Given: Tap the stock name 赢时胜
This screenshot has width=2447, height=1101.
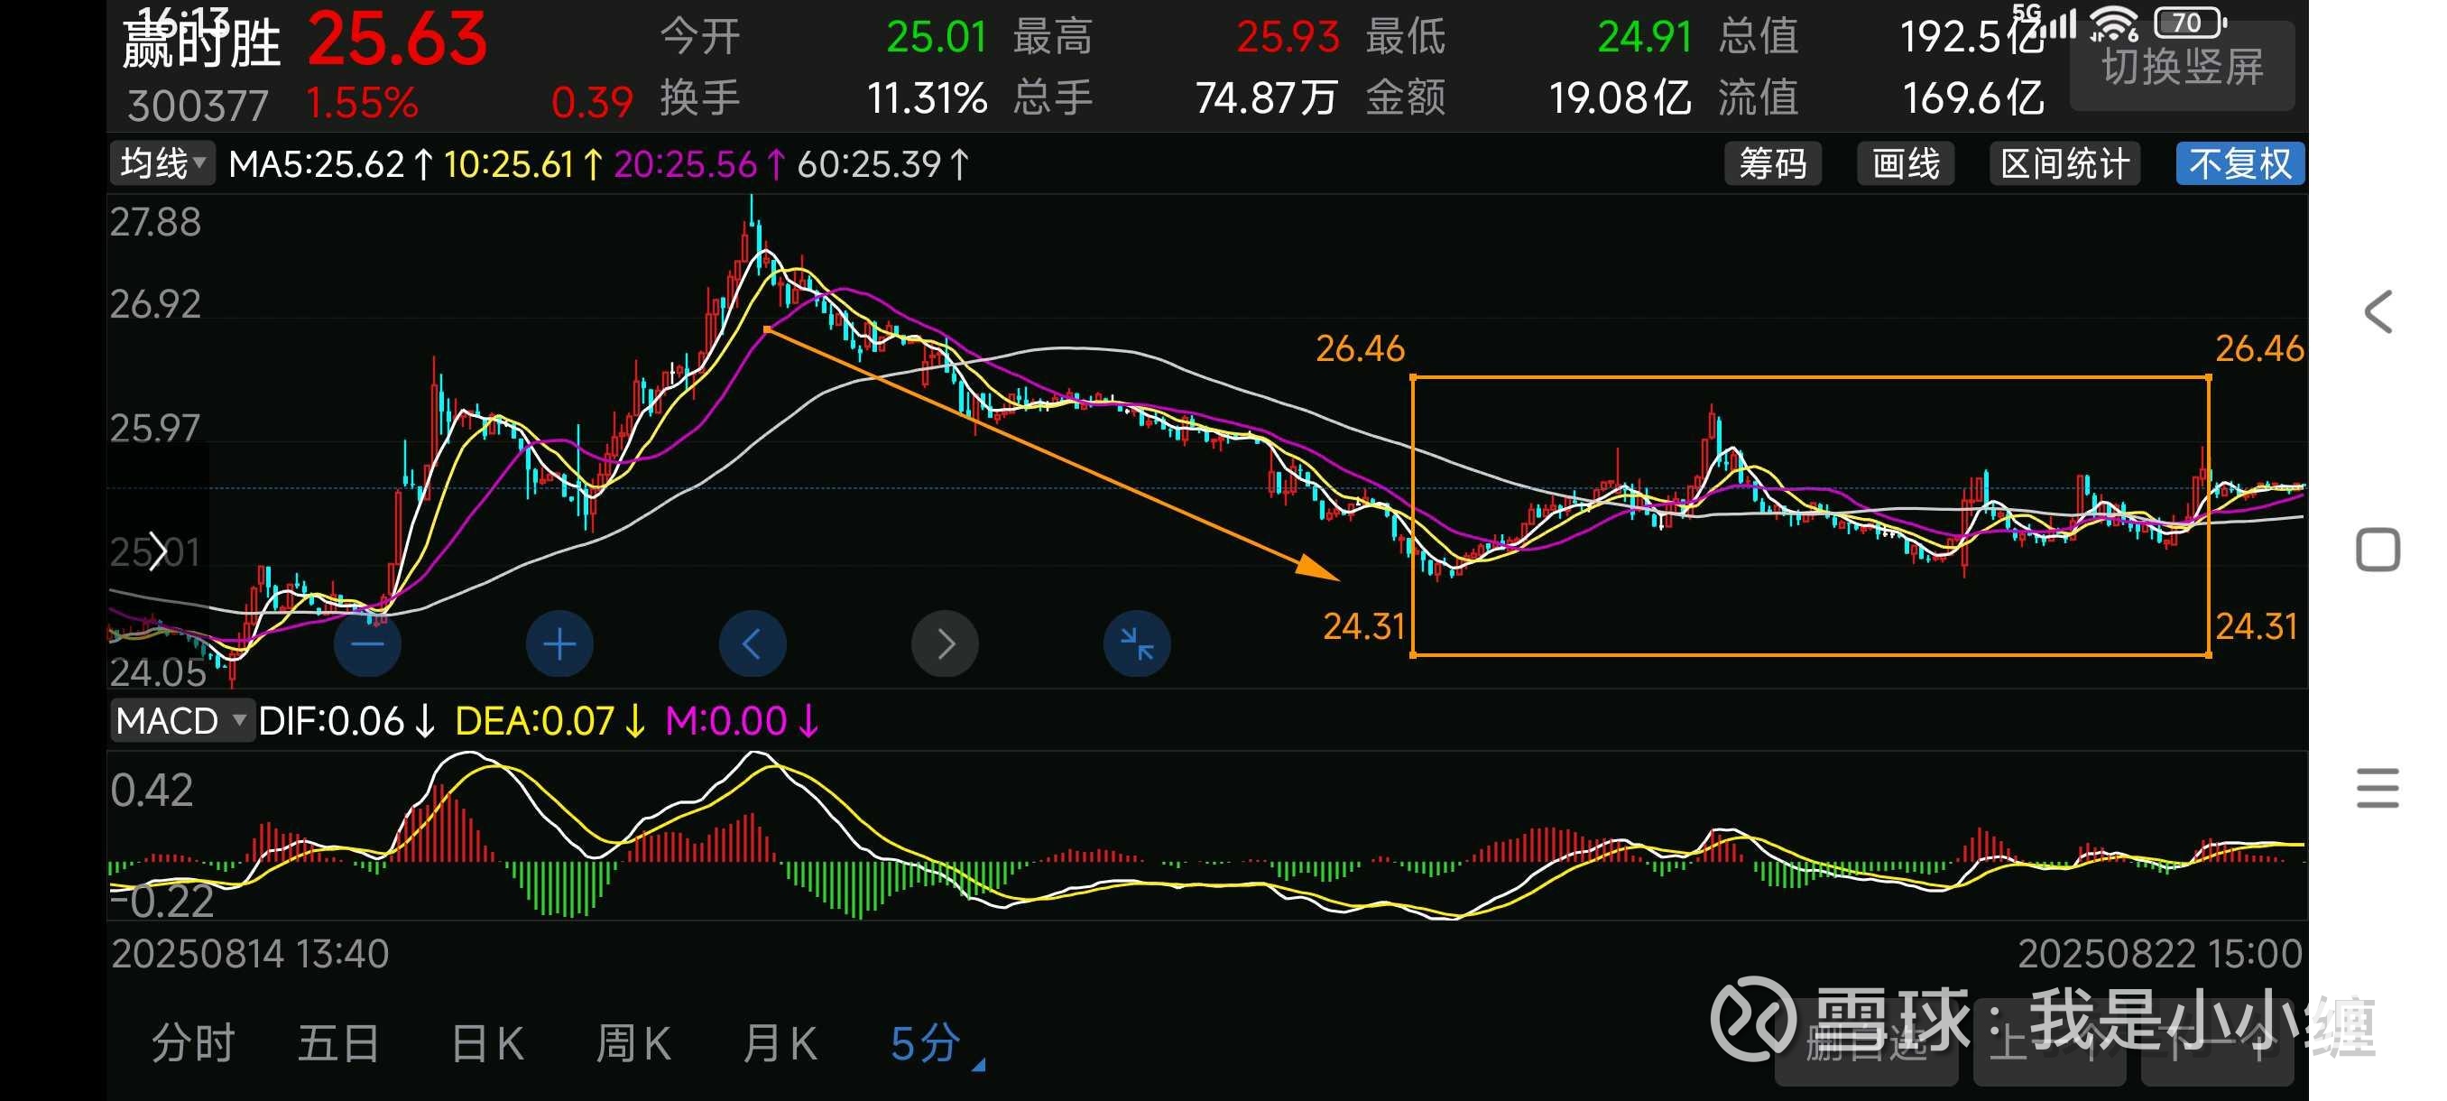Looking at the screenshot, I should (201, 43).
